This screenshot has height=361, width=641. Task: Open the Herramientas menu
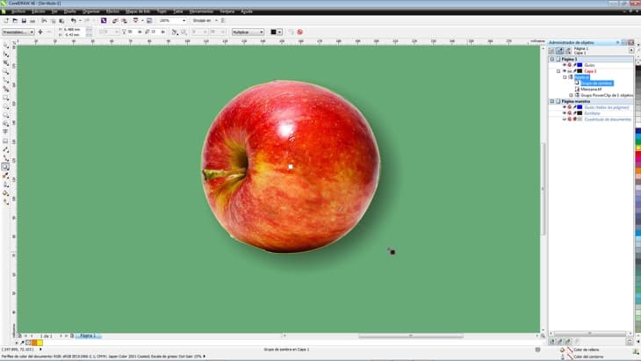(201, 11)
